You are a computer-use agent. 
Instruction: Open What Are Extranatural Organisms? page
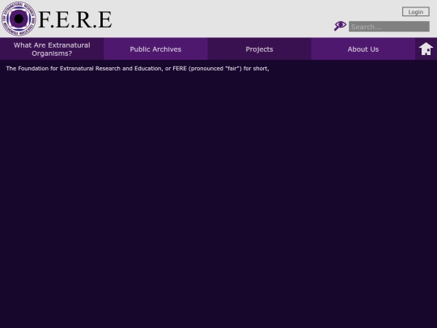(52, 49)
